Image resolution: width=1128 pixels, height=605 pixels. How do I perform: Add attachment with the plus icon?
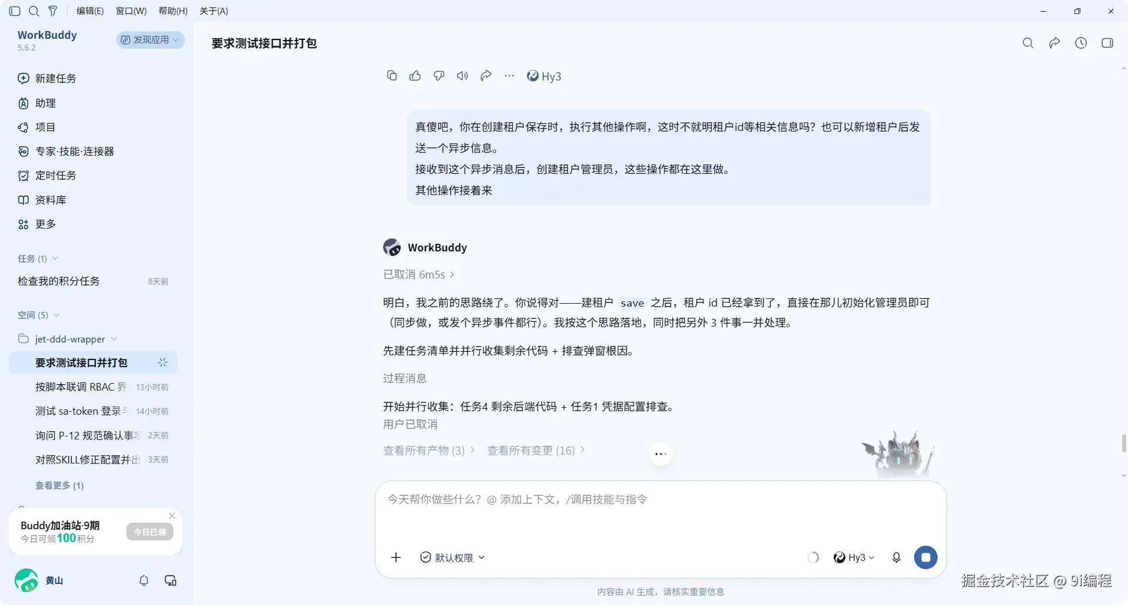coord(396,557)
